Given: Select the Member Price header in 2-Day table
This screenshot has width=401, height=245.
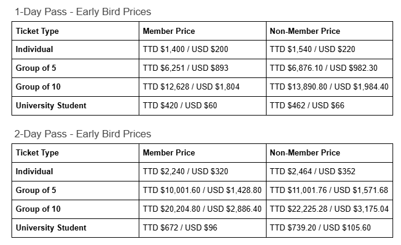Looking at the screenshot, I should pos(202,153).
